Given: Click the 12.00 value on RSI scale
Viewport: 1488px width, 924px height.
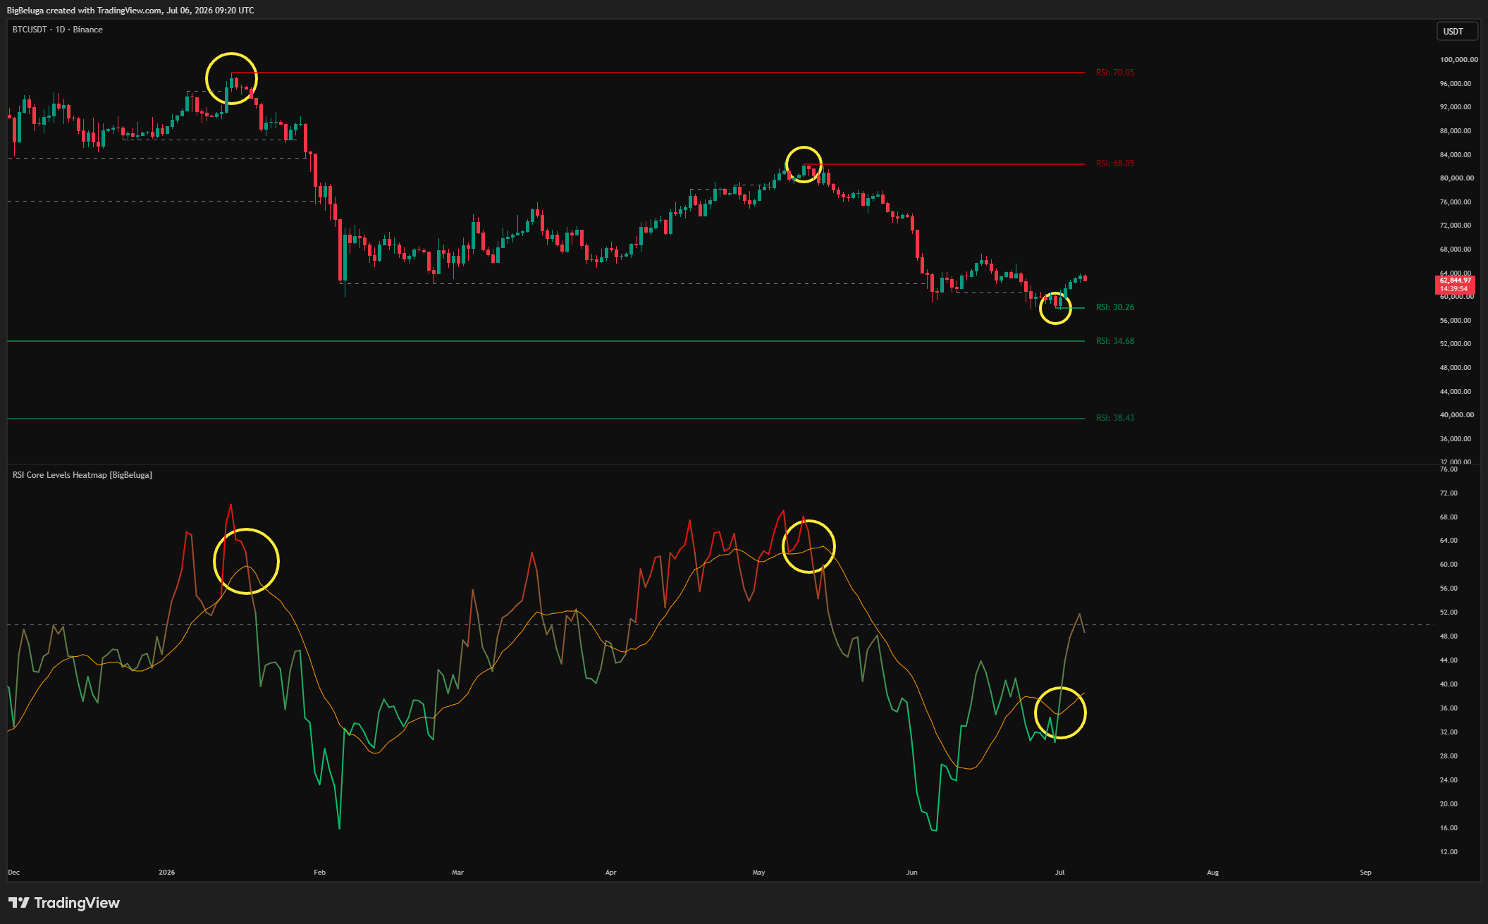Looking at the screenshot, I should coord(1449,852).
